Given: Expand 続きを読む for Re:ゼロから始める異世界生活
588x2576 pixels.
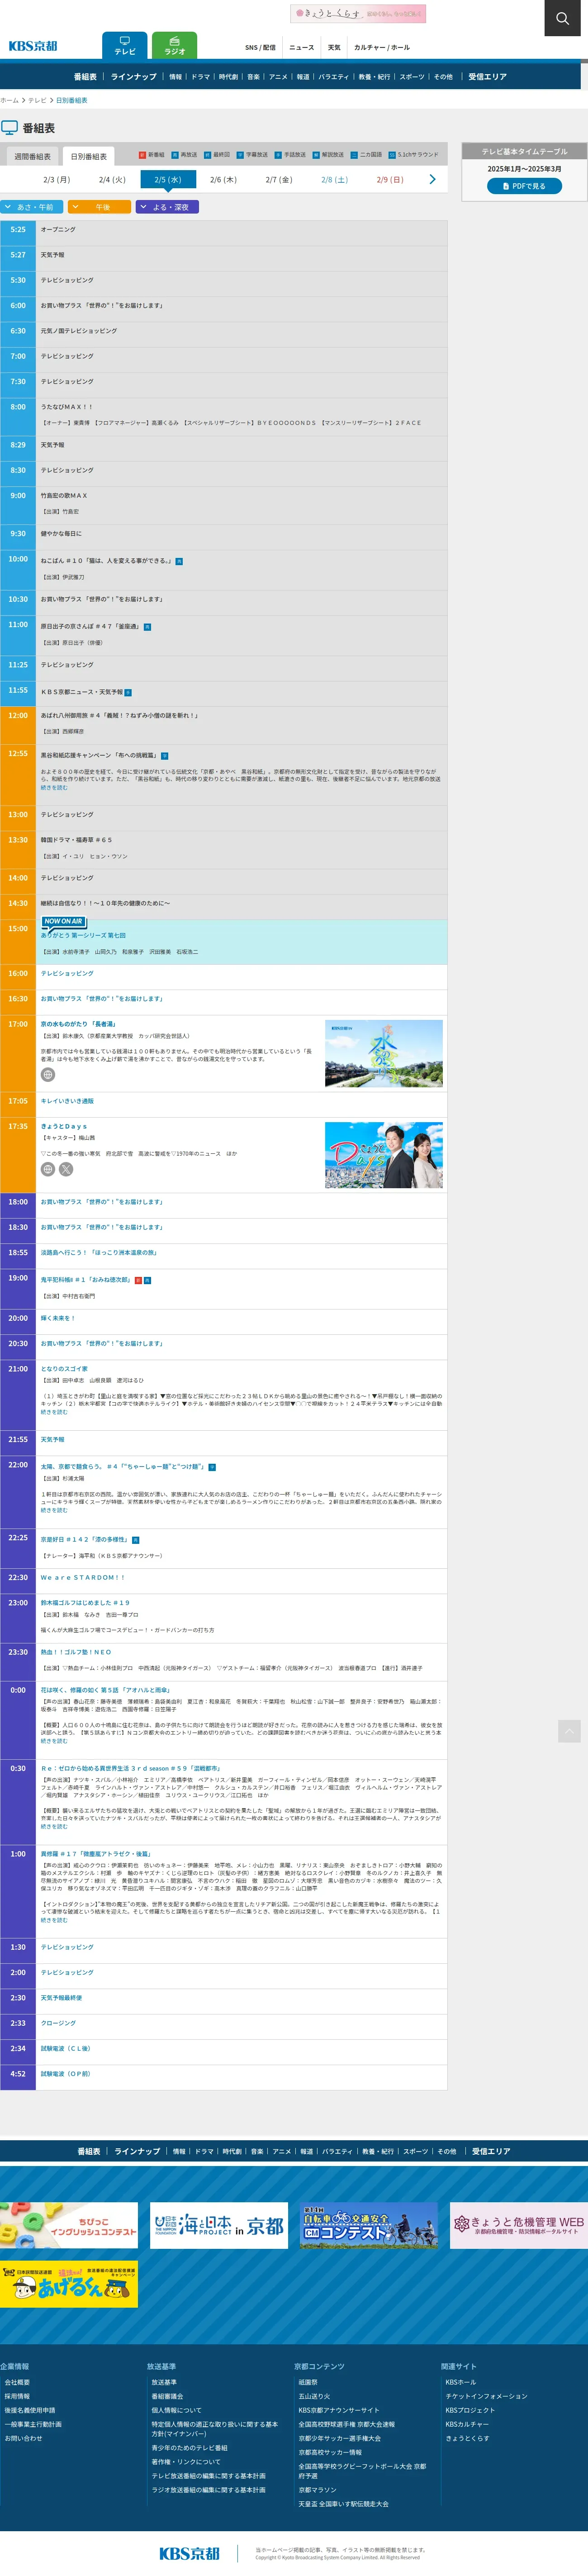Looking at the screenshot, I should coord(54,1826).
